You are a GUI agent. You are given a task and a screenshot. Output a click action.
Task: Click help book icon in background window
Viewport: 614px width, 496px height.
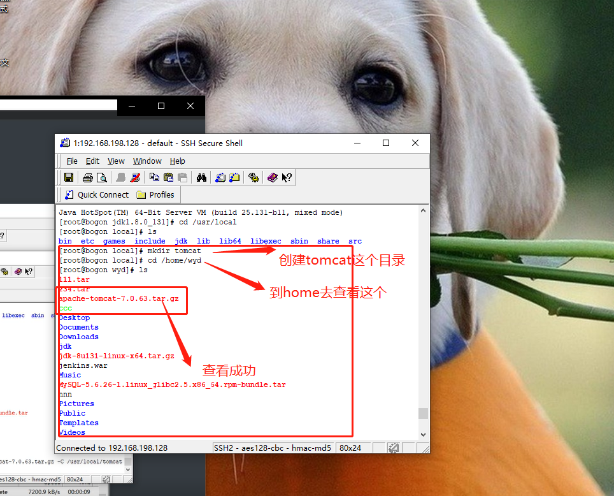[x=18, y=272]
